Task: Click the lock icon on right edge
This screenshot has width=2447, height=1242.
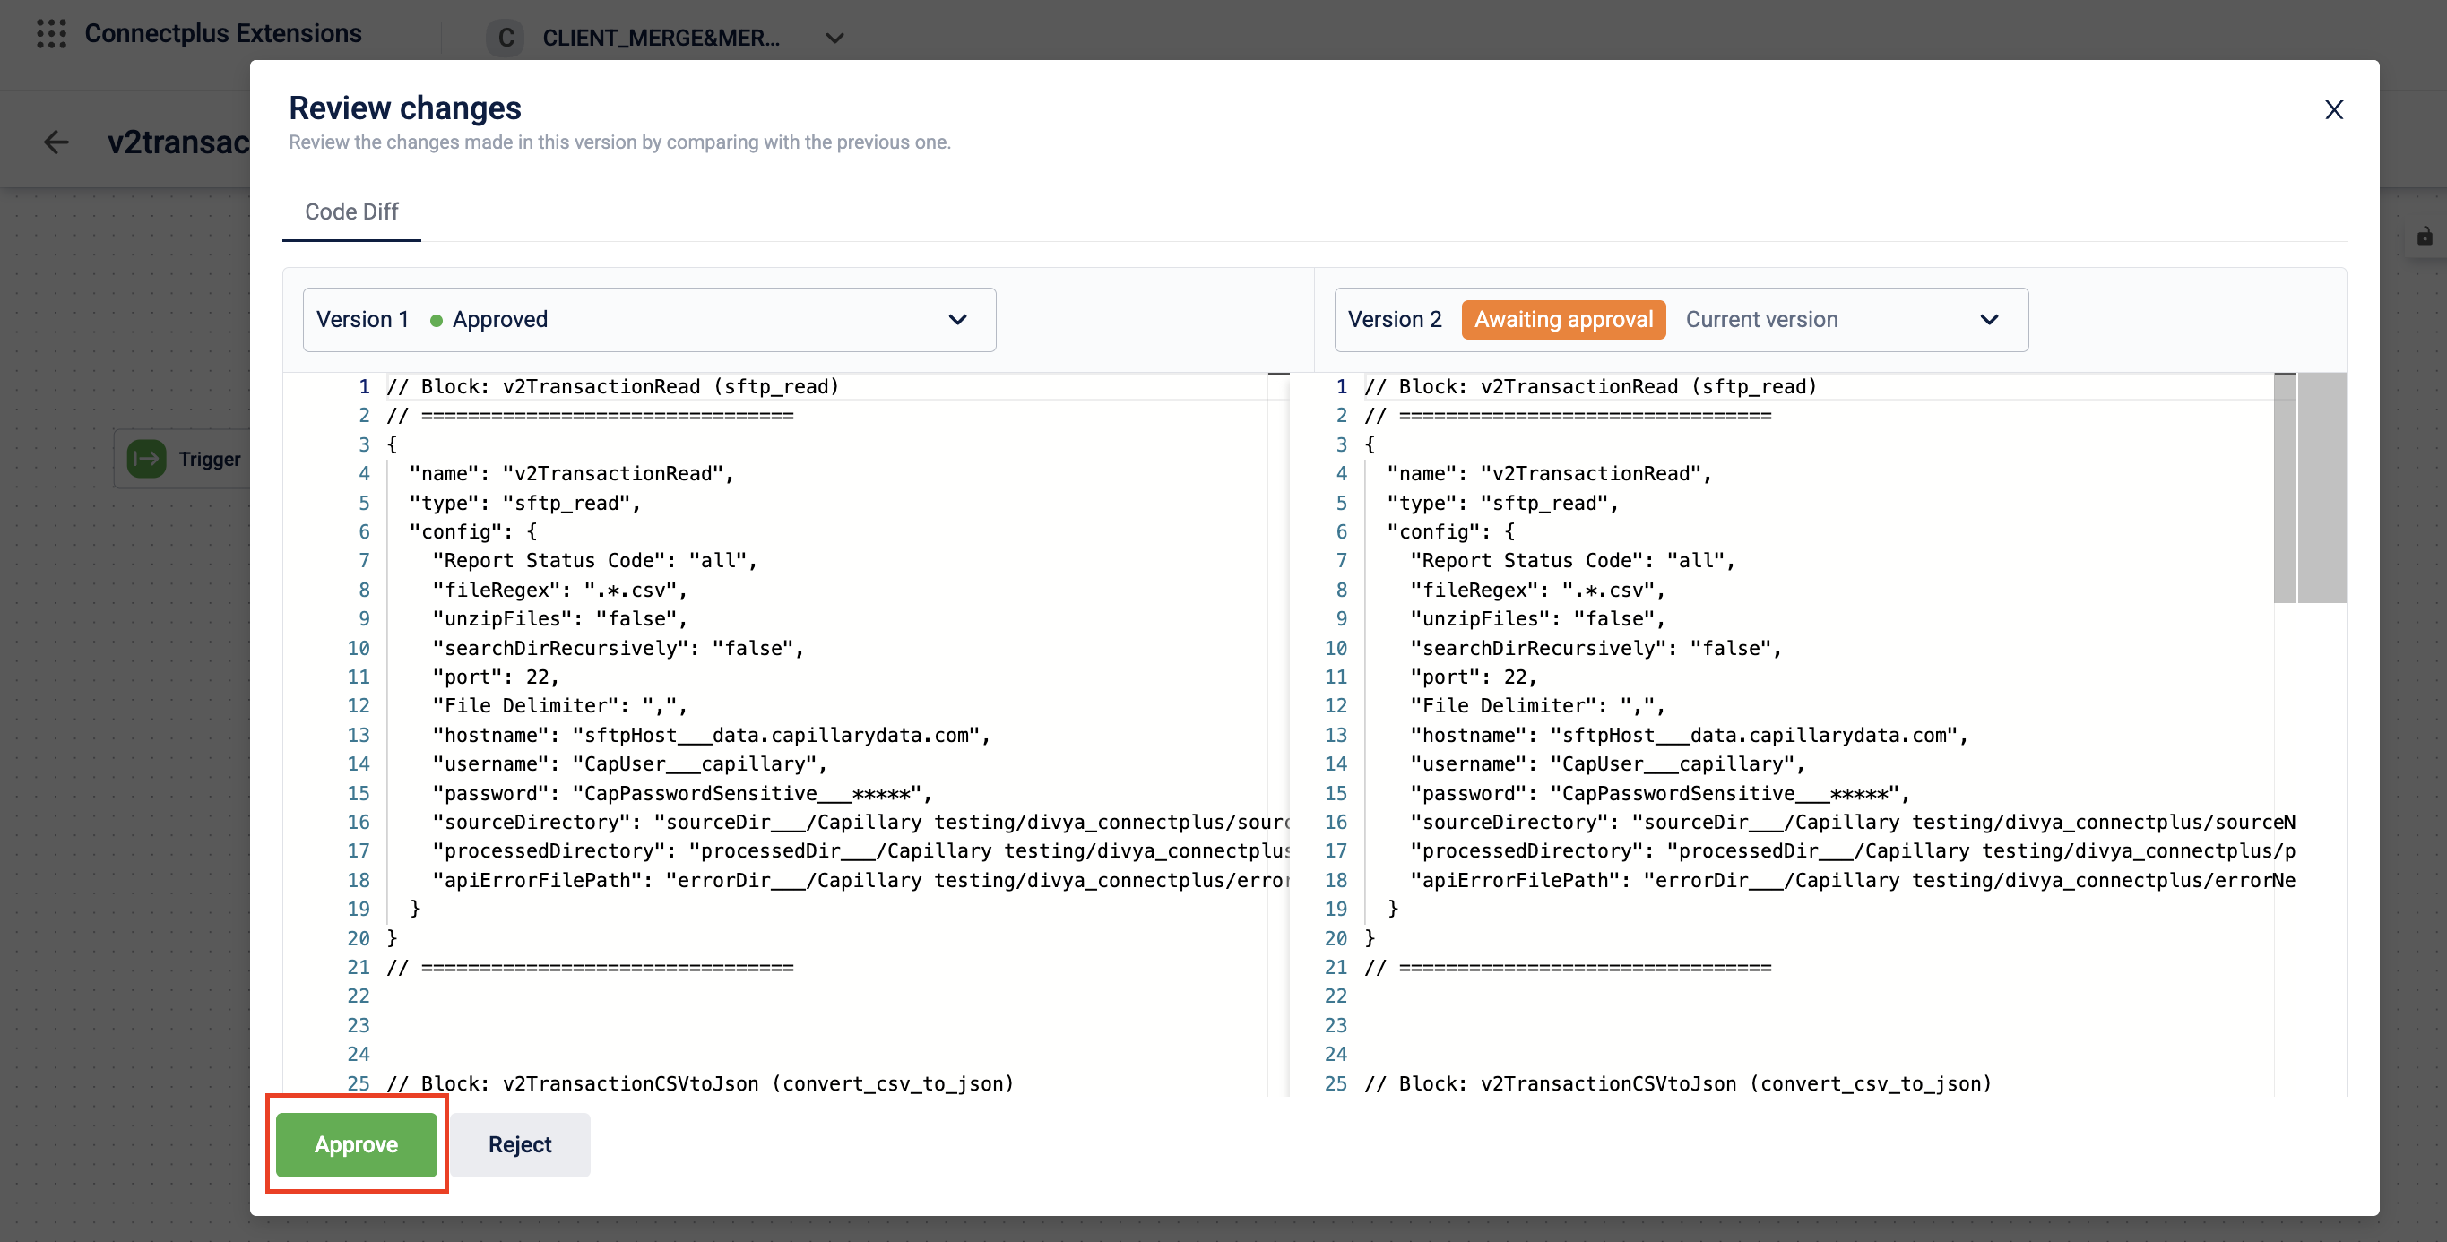Action: [2425, 237]
